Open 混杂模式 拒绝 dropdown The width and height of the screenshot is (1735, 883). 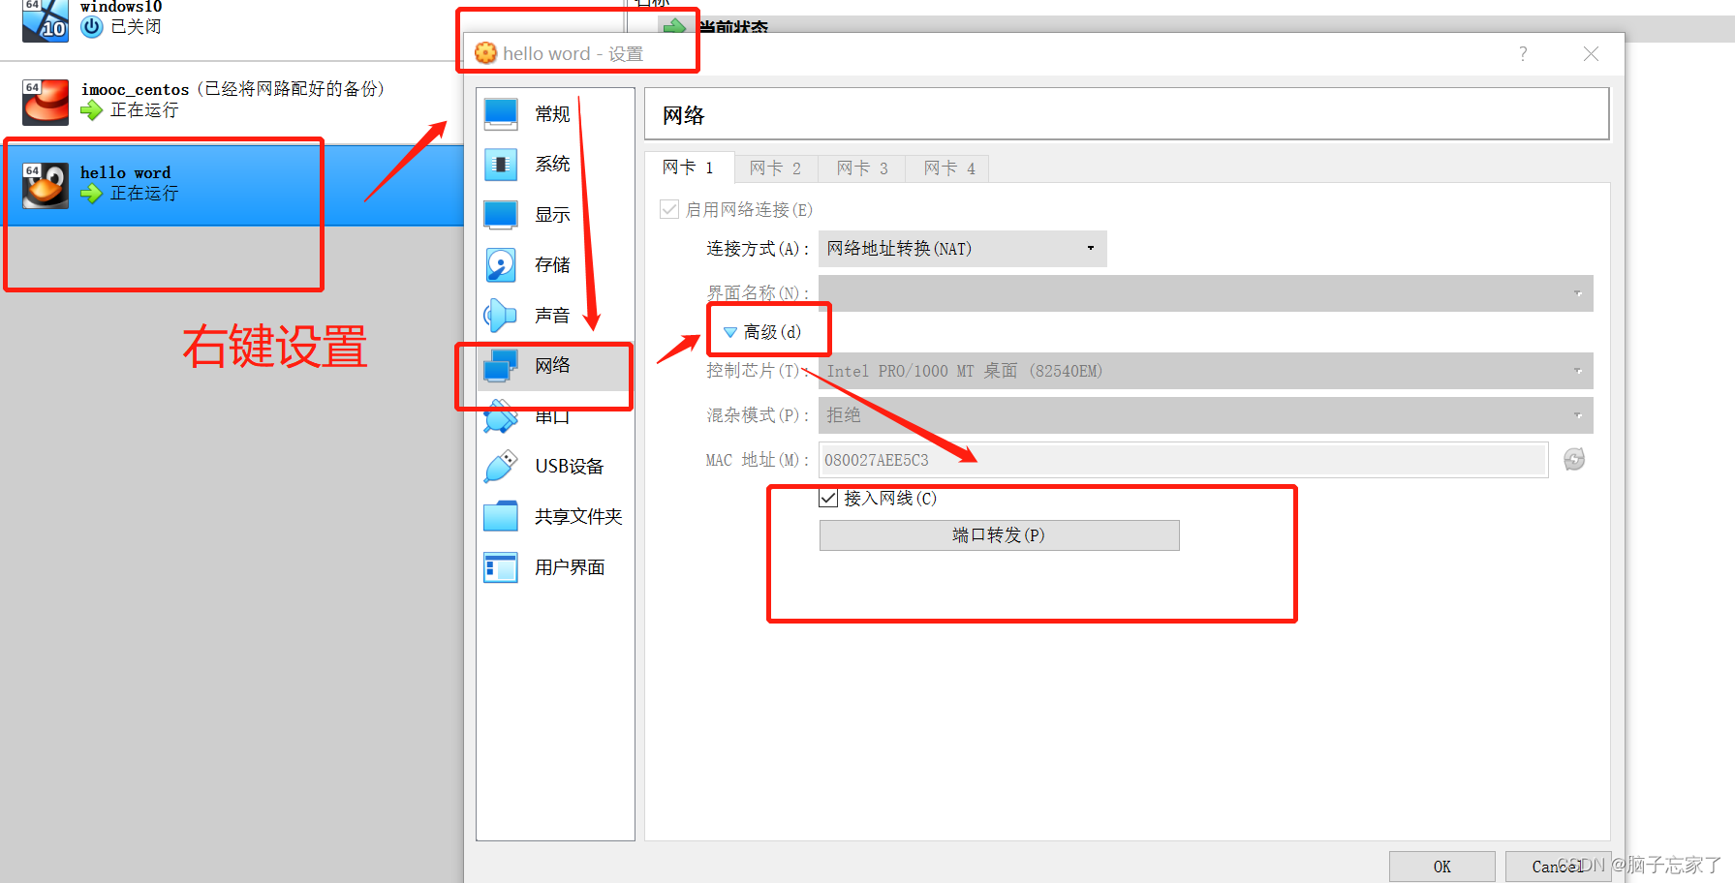coord(1206,415)
